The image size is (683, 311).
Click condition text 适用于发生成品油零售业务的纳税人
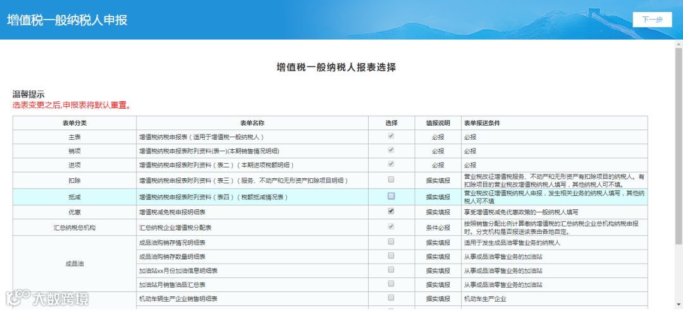[512, 243]
